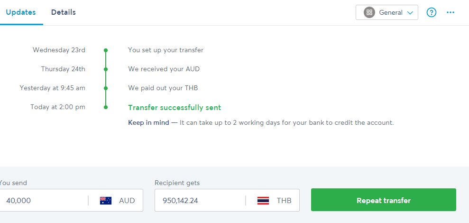469x223 pixels.
Task: Select the Thursday 24th timeline dot
Action: tap(106, 69)
